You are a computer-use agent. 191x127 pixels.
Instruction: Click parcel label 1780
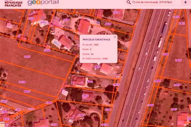point(49,103)
